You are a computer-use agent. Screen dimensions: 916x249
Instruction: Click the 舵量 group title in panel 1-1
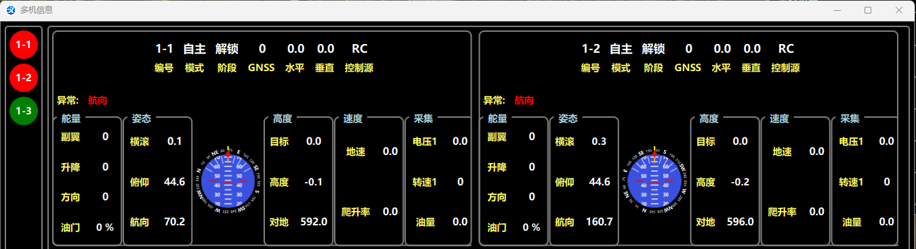point(71,118)
